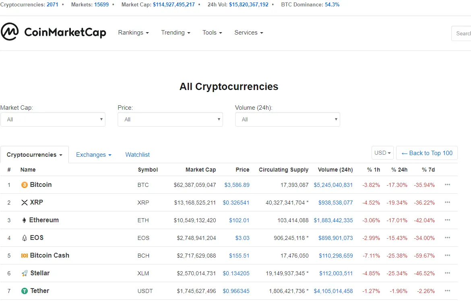Image resolution: width=471 pixels, height=301 pixels.
Task: Switch to the Watchlist tab
Action: coord(137,155)
